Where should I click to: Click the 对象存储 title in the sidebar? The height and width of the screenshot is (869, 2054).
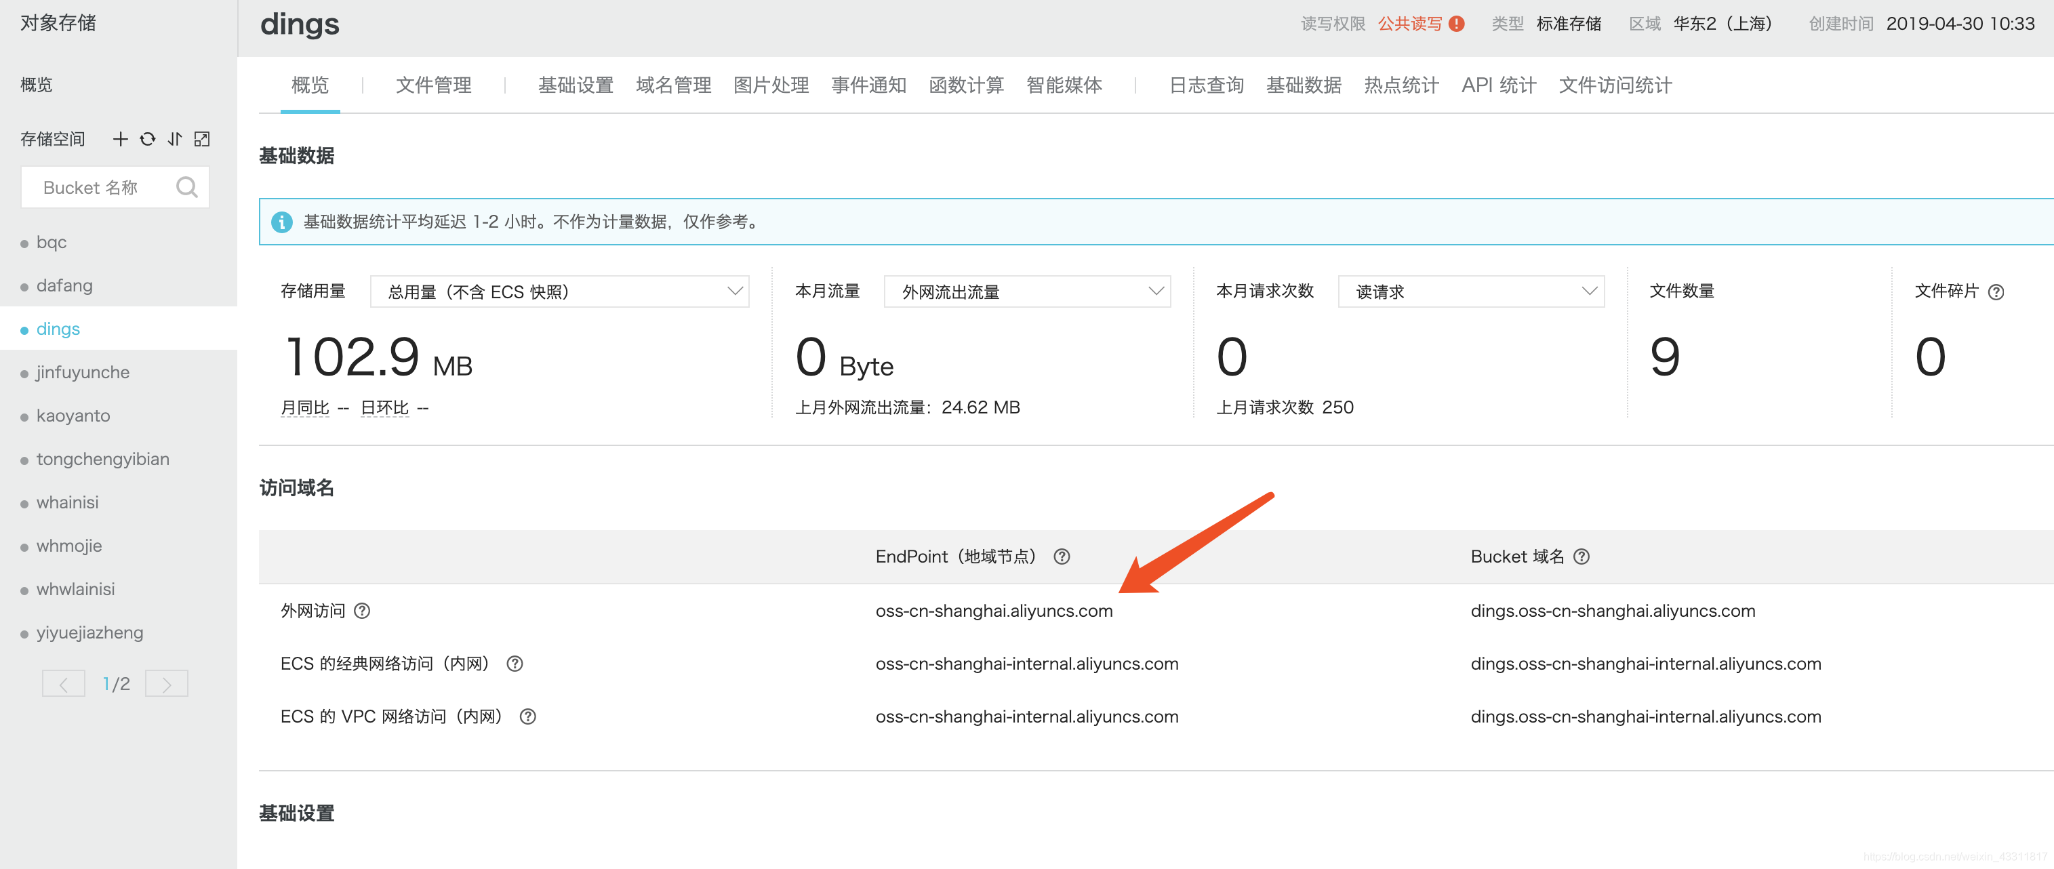coord(58,23)
